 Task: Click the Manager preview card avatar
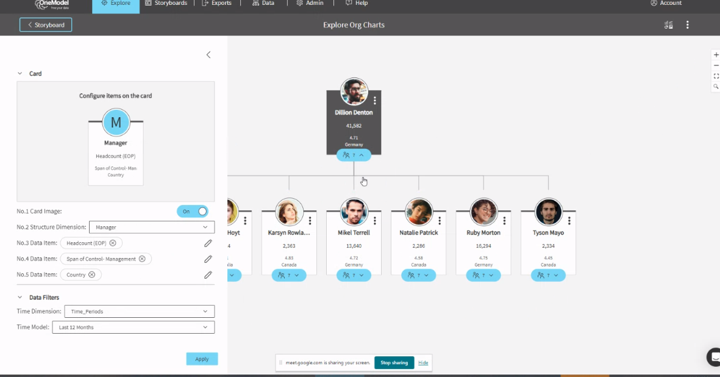pyautogui.click(x=116, y=122)
